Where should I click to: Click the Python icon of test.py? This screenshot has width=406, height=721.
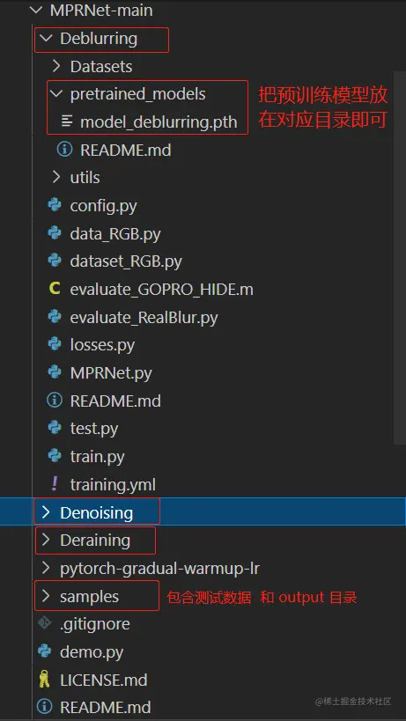tap(55, 429)
